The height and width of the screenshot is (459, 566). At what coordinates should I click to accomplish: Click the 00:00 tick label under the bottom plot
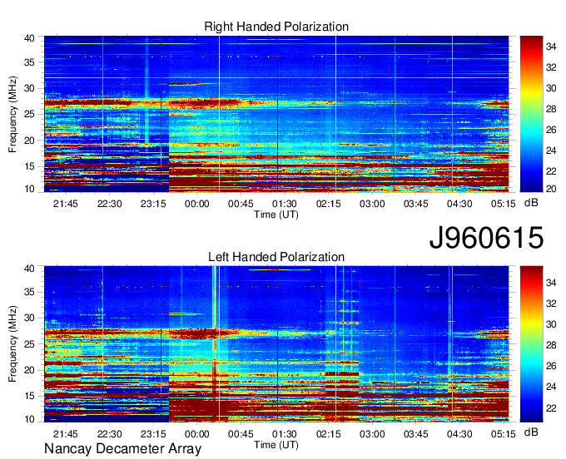coord(196,434)
